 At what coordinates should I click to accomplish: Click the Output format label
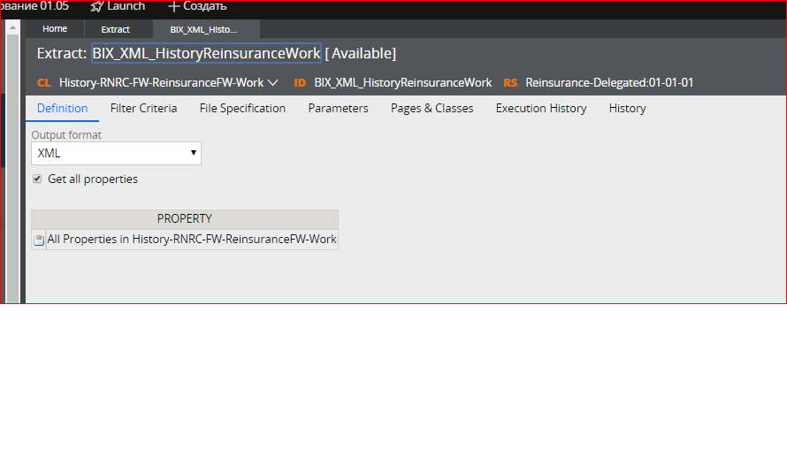pos(66,135)
